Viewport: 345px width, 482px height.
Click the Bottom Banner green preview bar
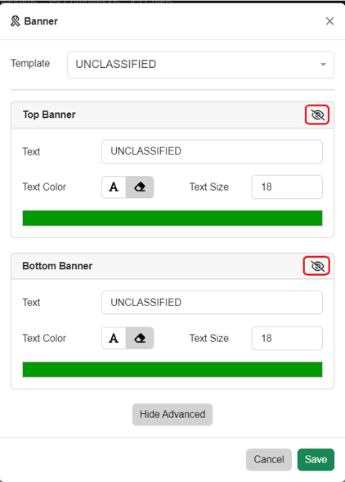pos(172,370)
